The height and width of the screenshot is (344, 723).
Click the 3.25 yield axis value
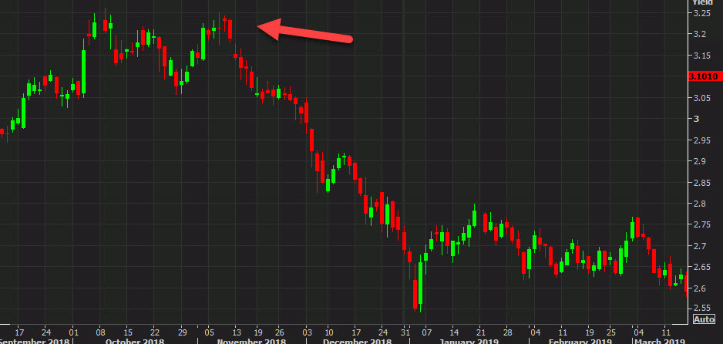[x=701, y=13]
